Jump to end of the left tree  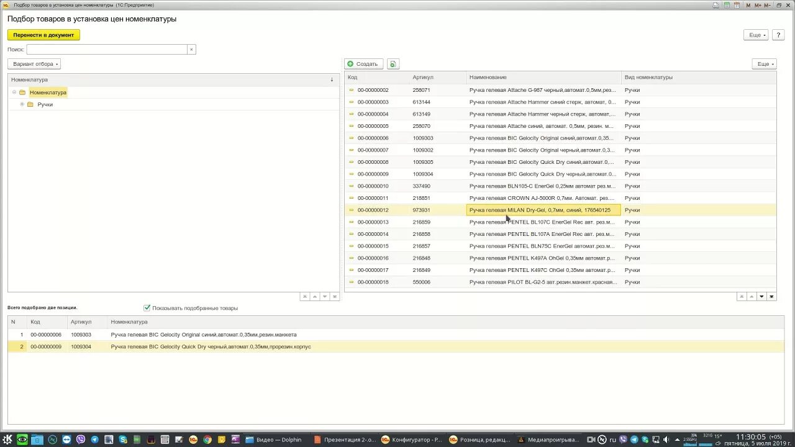pyautogui.click(x=335, y=297)
